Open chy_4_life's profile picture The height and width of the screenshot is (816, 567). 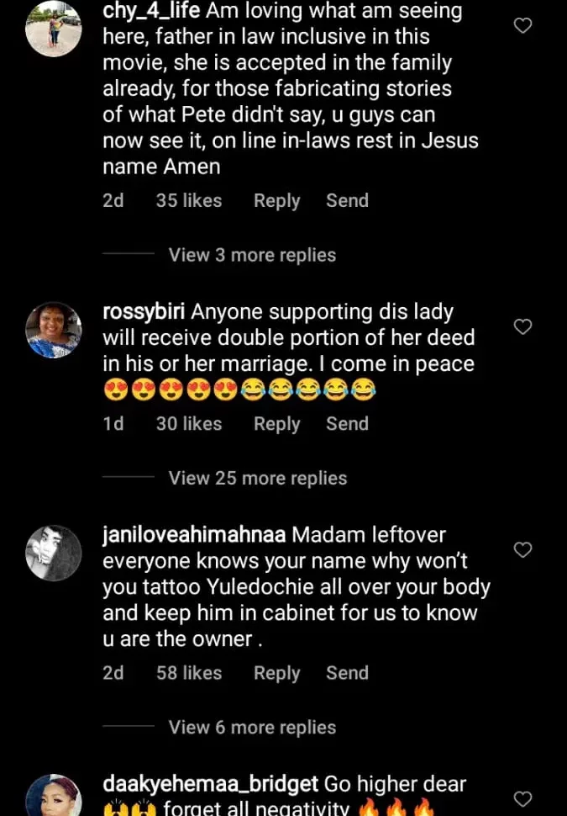[54, 29]
